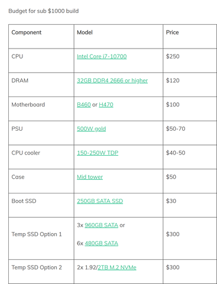Open the 250GB SATA SSD link
This screenshot has height=284, width=217.
point(100,201)
